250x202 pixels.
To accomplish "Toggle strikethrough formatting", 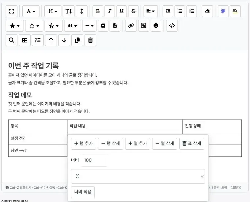I will click(133, 11).
